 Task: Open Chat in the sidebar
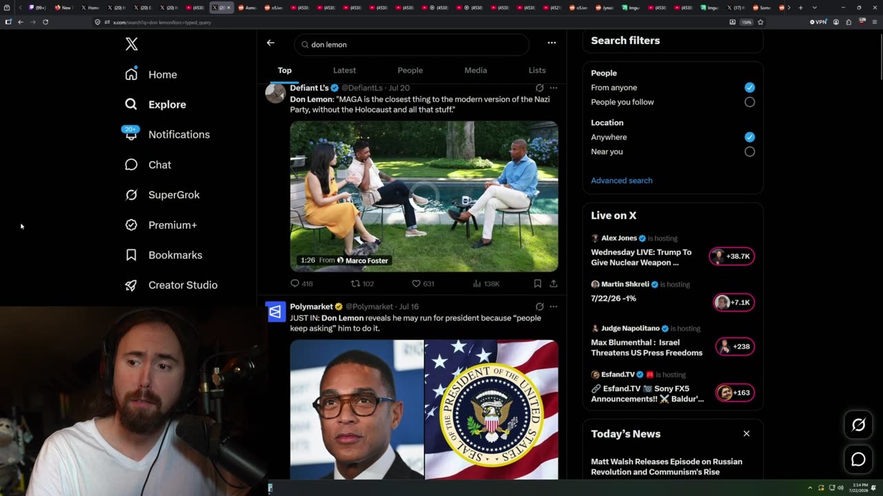point(148,165)
